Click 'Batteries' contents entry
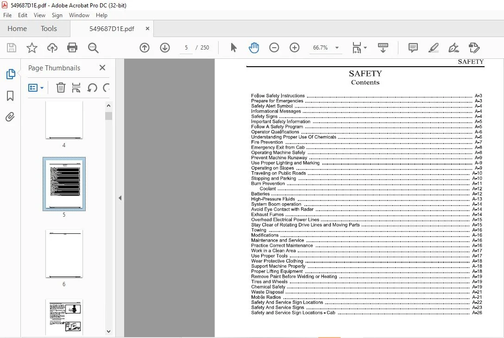504x338 pixels. click(x=260, y=194)
